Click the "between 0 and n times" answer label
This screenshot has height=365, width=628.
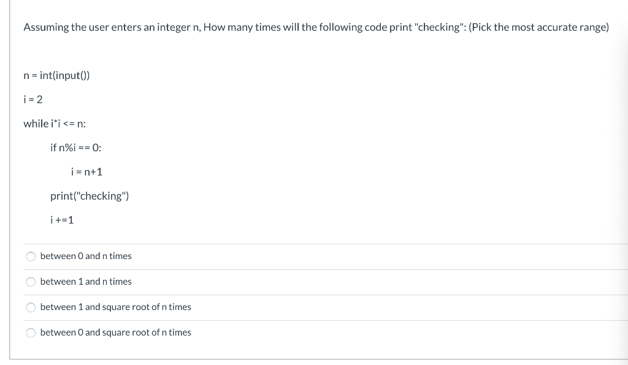point(86,256)
